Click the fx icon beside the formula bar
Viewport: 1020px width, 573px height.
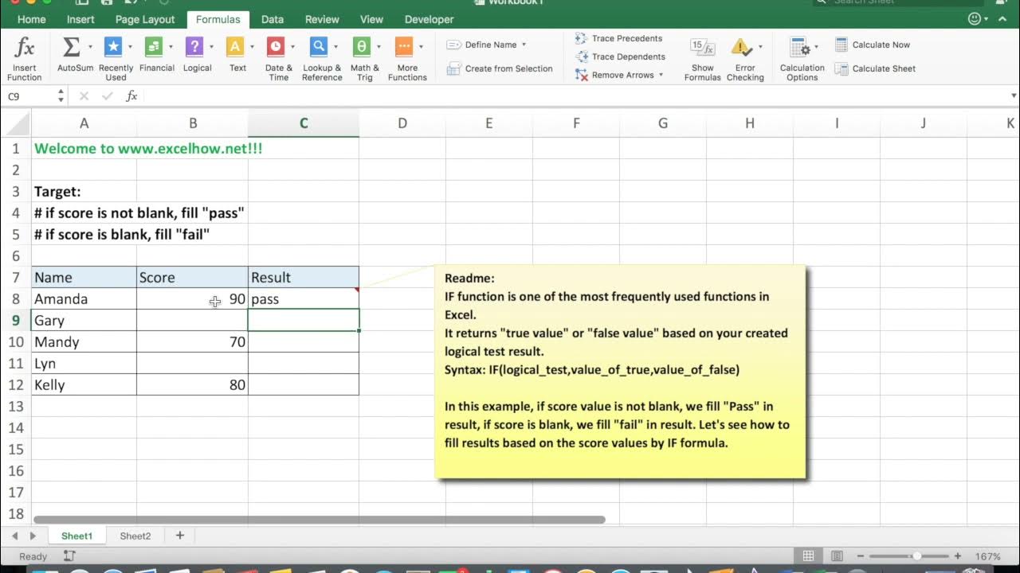[131, 96]
